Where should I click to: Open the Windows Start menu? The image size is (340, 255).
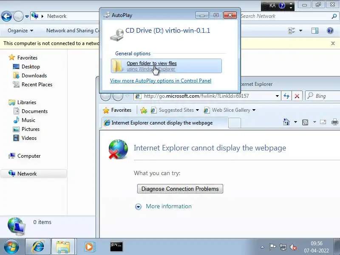tap(11, 246)
